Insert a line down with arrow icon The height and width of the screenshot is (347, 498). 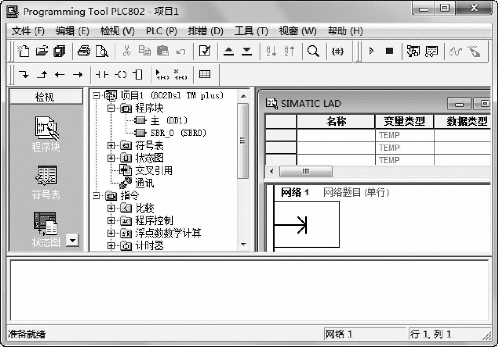(24, 74)
